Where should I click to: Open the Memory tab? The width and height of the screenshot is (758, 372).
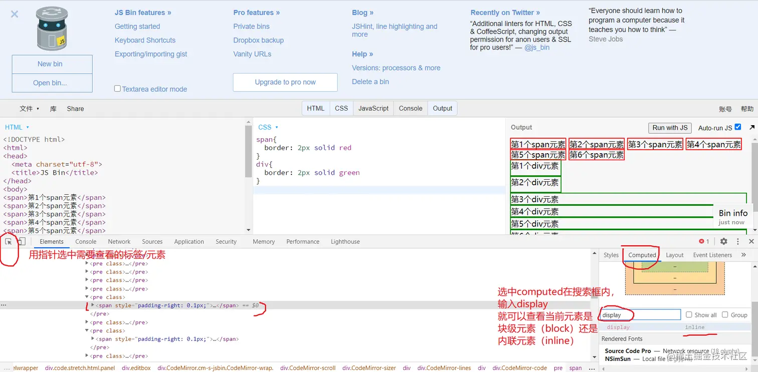(264, 241)
